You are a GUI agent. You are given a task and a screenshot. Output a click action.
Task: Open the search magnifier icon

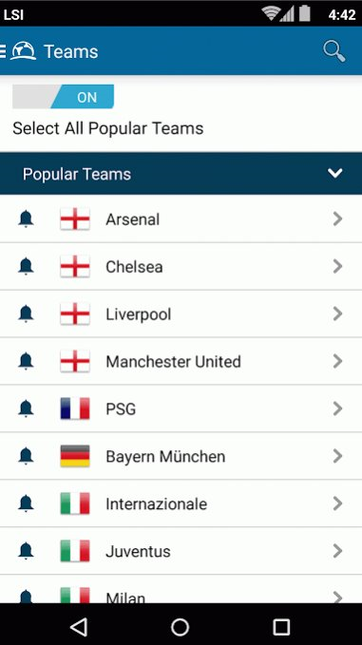tap(334, 51)
